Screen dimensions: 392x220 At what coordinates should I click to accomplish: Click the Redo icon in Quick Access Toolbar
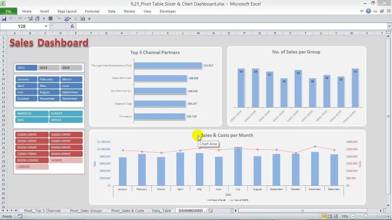pos(21,19)
